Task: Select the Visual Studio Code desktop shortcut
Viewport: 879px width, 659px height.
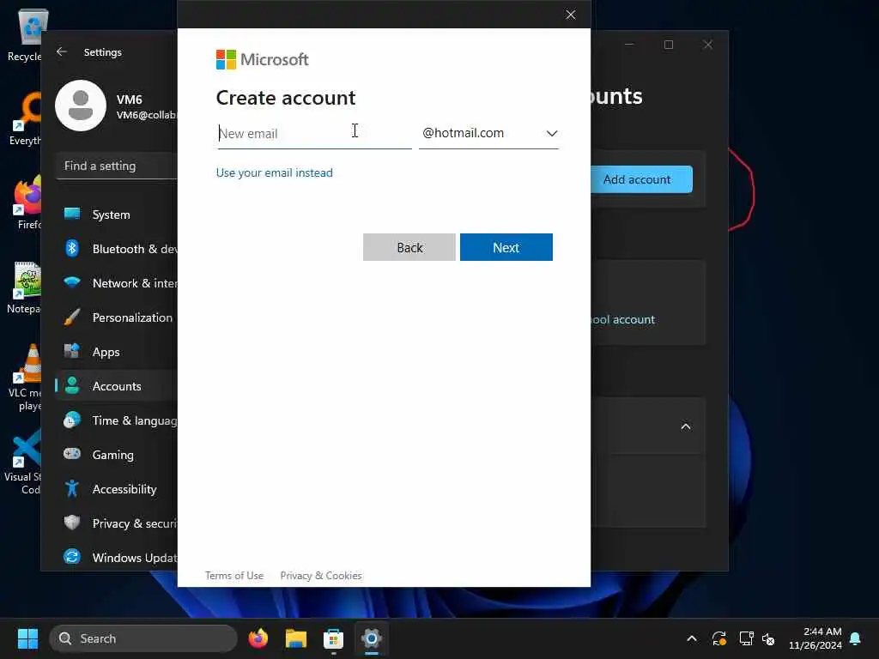Action: [22, 462]
